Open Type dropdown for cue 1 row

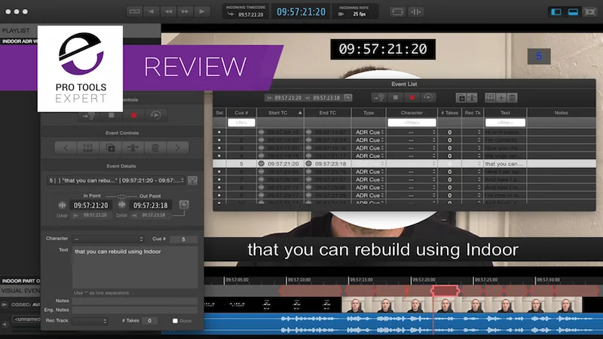[369, 133]
